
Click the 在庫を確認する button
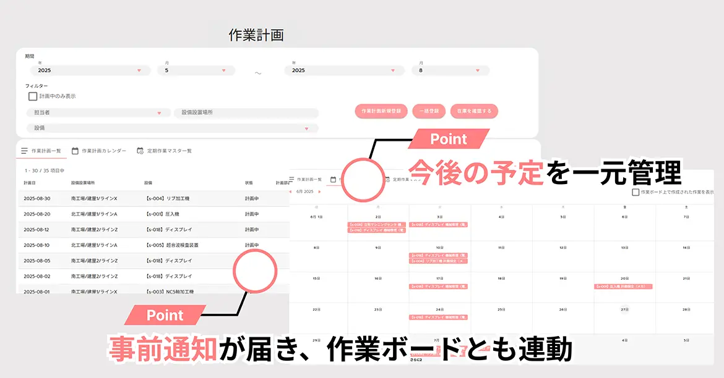tap(474, 111)
